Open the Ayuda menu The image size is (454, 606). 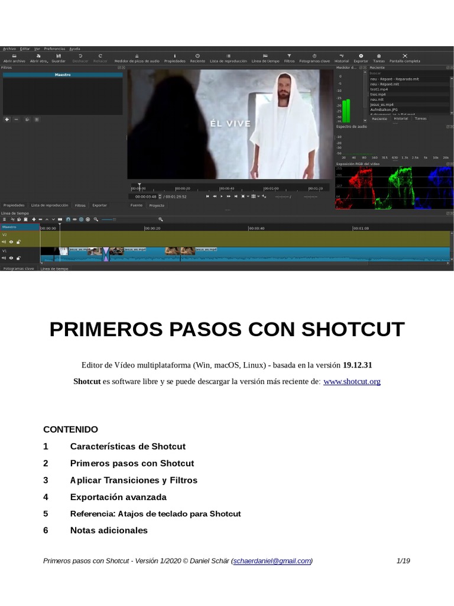pyautogui.click(x=74, y=49)
